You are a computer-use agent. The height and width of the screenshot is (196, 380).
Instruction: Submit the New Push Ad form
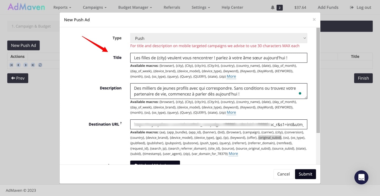[x=305, y=174]
